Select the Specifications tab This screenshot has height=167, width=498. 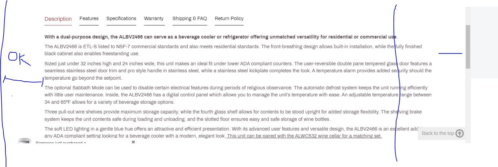pyautogui.click(x=121, y=18)
